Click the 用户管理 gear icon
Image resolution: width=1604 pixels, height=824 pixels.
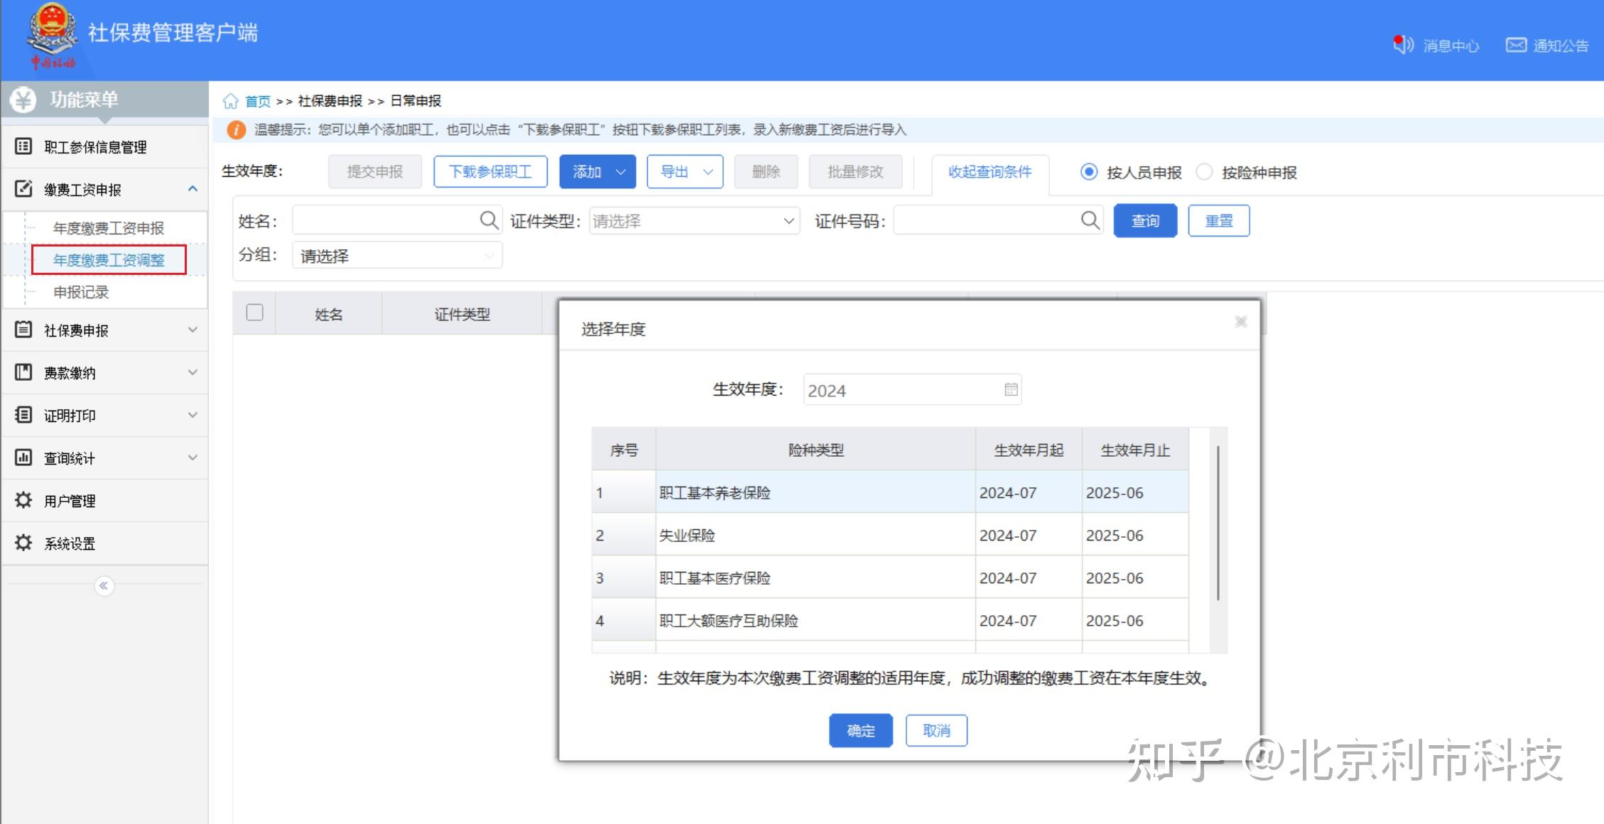[23, 500]
